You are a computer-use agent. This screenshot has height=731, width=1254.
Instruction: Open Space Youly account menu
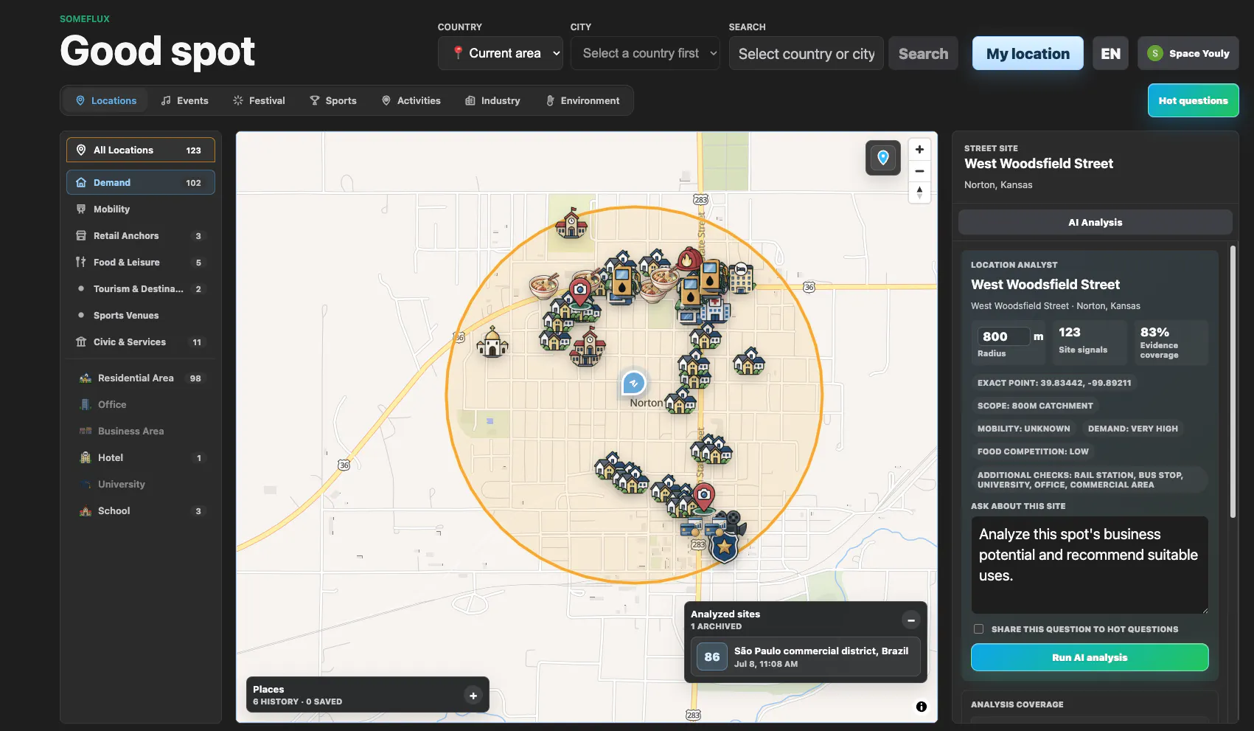pos(1188,53)
